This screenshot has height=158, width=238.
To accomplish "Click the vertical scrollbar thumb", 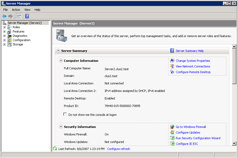I will pos(234,66).
